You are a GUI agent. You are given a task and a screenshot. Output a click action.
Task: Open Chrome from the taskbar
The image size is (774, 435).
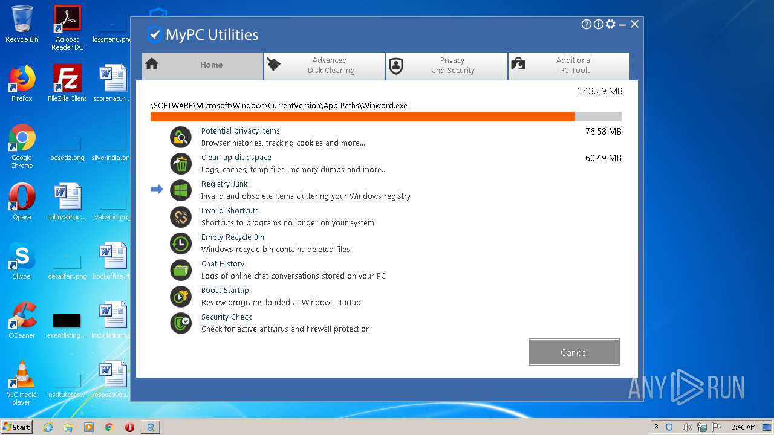(x=109, y=427)
